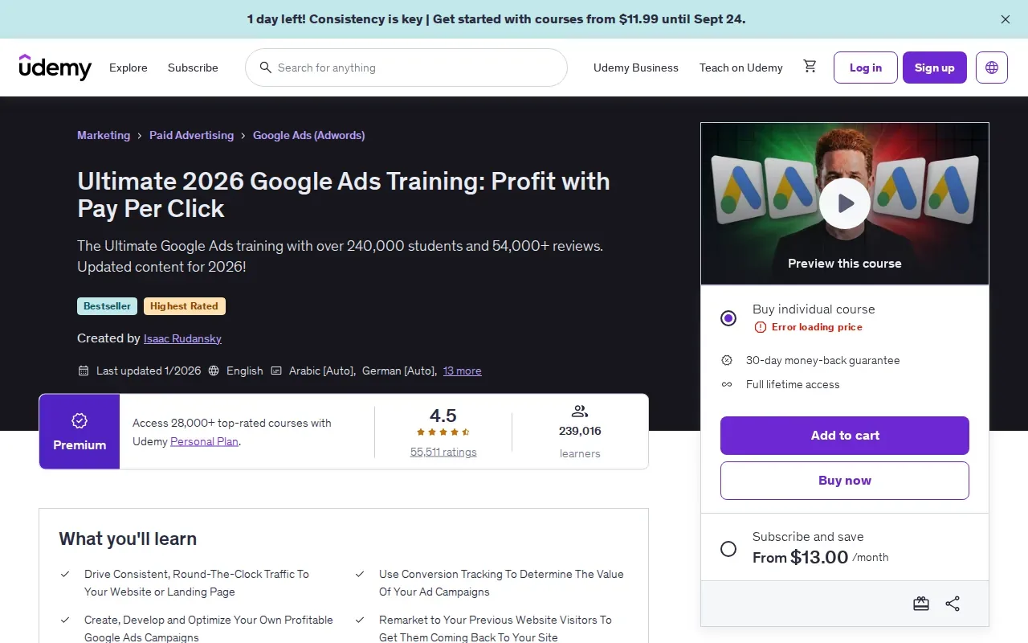Open the language globe selector

[992, 68]
